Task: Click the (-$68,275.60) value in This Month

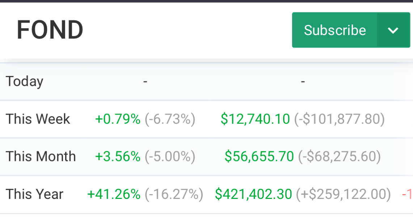Action: click(x=339, y=157)
